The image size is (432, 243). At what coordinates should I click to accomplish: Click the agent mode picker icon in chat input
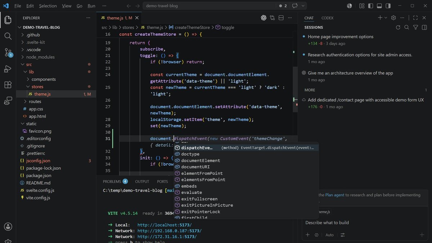tap(316, 235)
